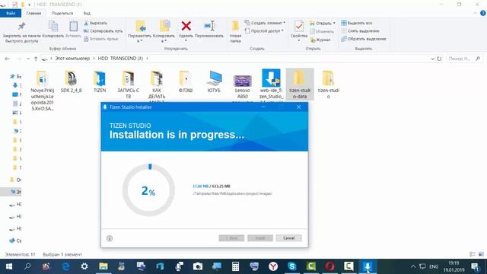The height and width of the screenshot is (274, 487).
Task: Open Opera from the taskbar
Action: (x=329, y=266)
